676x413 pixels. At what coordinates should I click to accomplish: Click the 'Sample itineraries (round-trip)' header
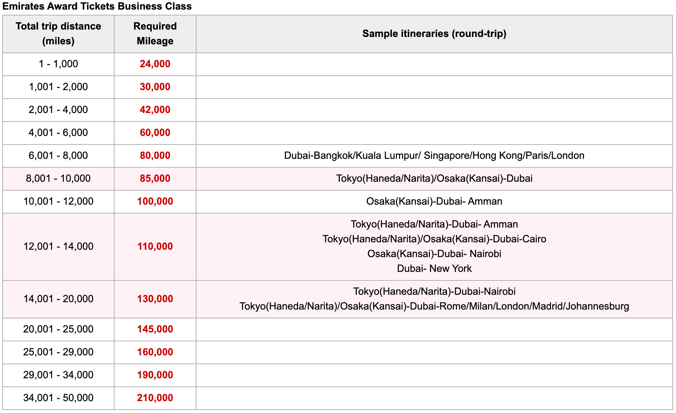click(434, 34)
